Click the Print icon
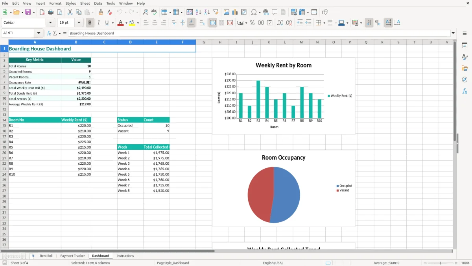 (51, 12)
